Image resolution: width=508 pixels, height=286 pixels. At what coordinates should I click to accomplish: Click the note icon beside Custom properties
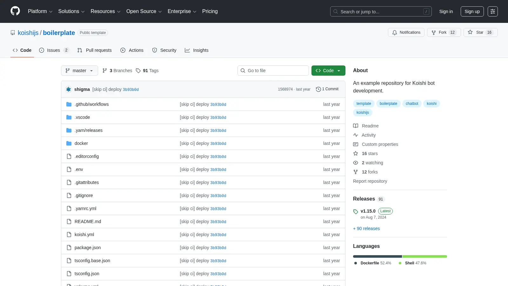pyautogui.click(x=356, y=144)
